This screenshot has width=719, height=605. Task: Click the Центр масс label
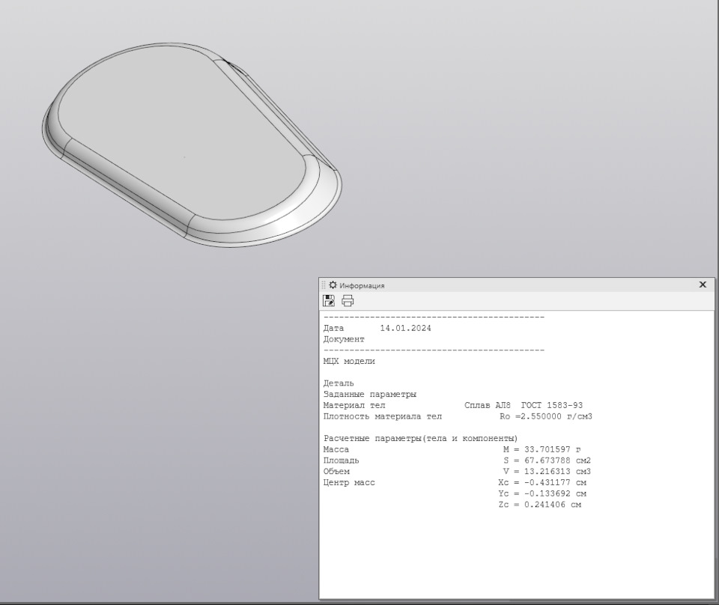click(x=349, y=483)
